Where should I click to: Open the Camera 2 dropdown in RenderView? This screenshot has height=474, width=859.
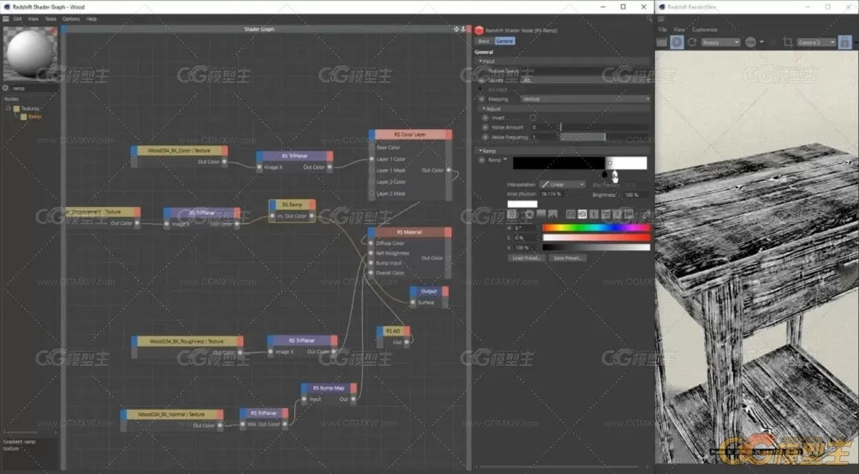816,42
